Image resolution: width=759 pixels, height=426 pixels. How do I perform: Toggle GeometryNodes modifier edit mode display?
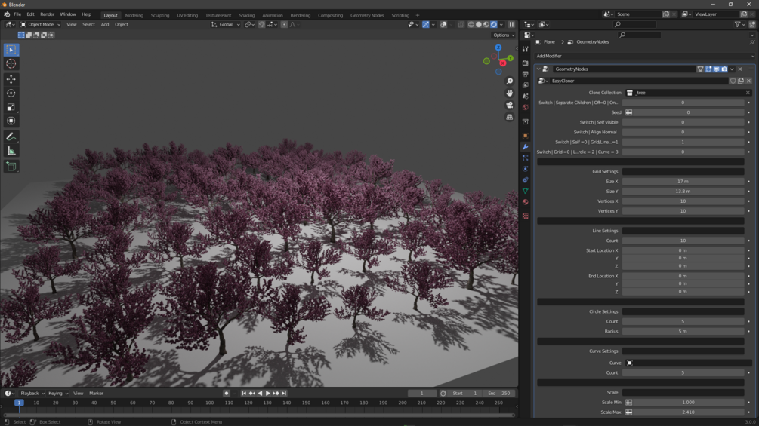(708, 69)
